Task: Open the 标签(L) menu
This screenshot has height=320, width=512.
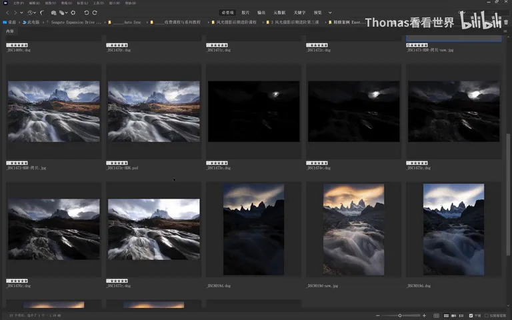Action: click(x=82, y=3)
